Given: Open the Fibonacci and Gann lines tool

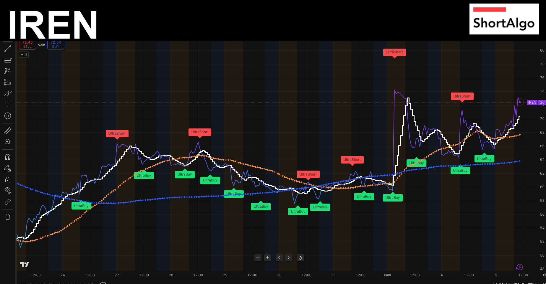Looking at the screenshot, I should pos(8,60).
